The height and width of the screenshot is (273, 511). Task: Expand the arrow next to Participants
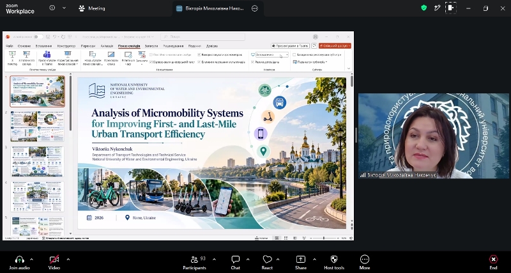(214, 260)
